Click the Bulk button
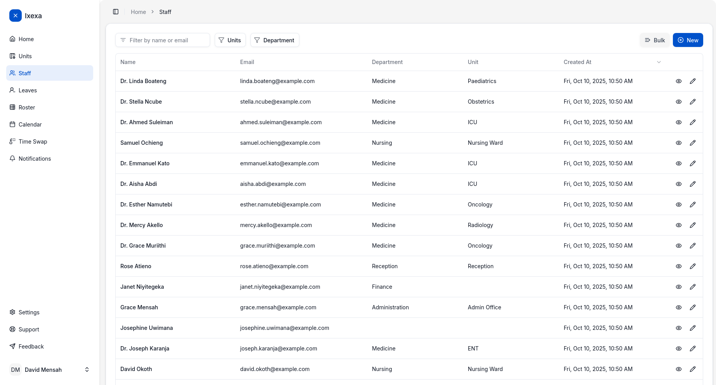Image resolution: width=716 pixels, height=385 pixels. [655, 40]
